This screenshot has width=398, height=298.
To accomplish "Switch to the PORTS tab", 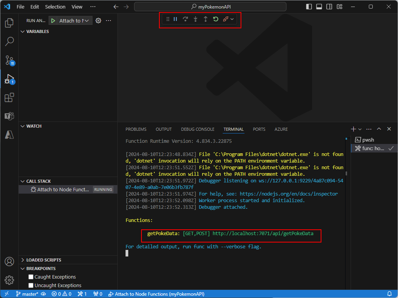I will pos(259,129).
